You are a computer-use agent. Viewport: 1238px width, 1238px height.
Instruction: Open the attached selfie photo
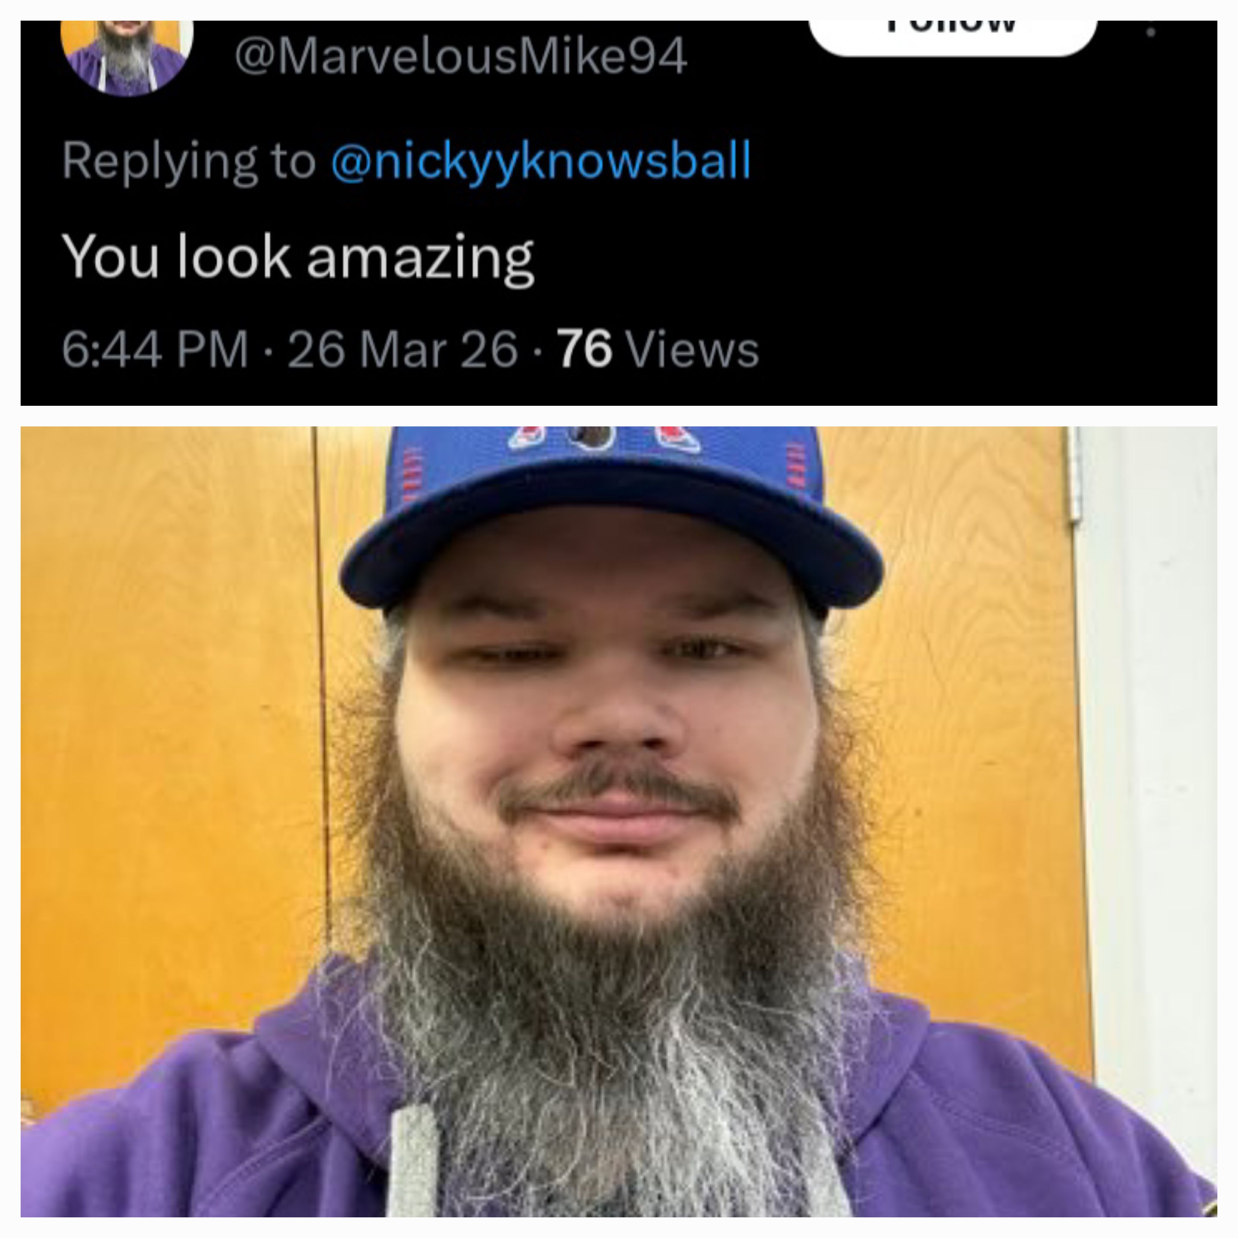coord(619,821)
